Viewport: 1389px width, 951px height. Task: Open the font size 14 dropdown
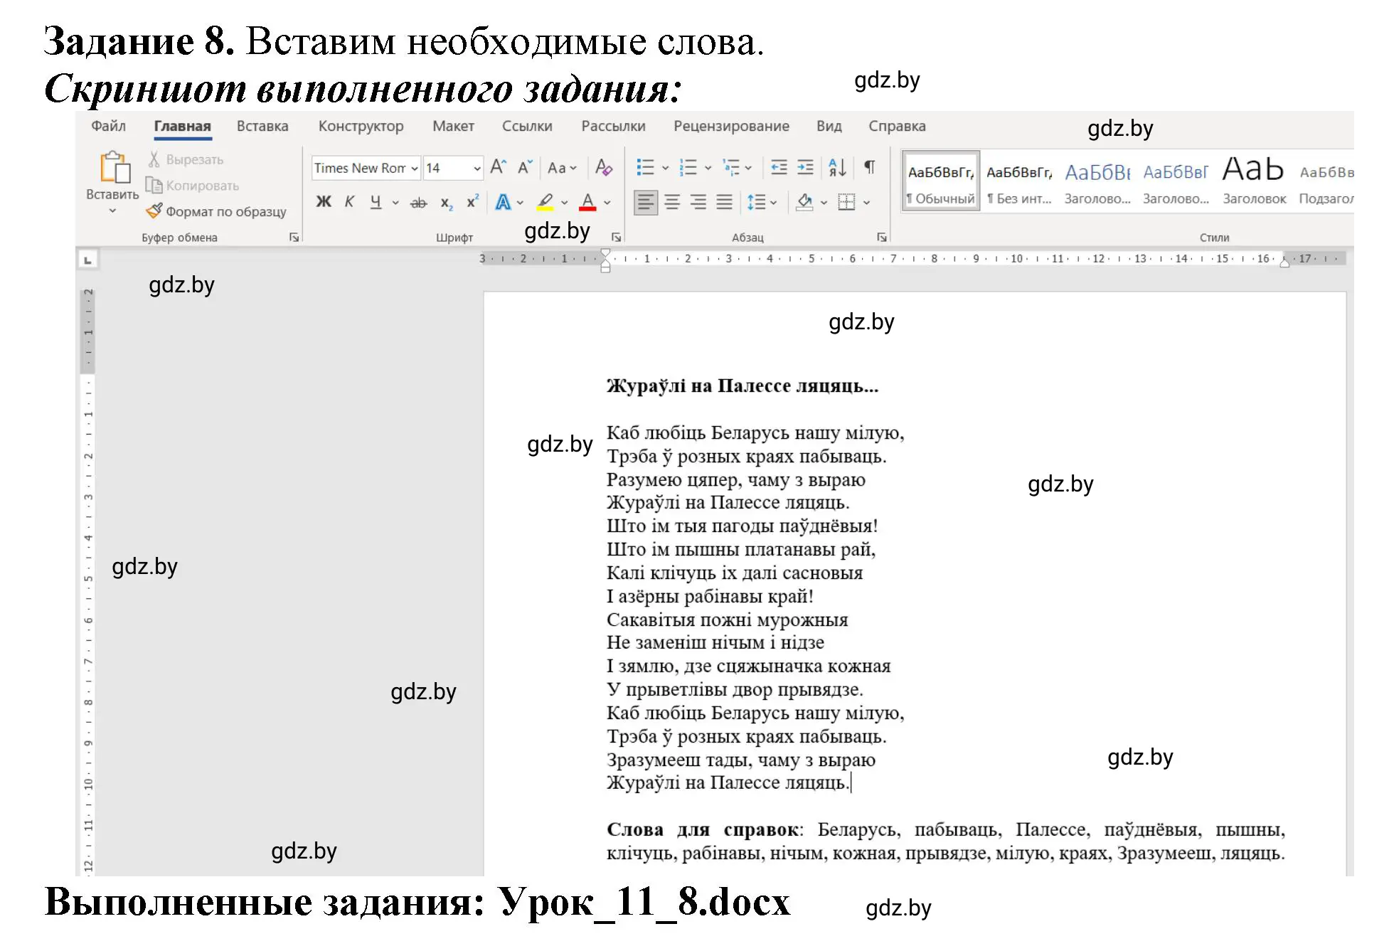tap(477, 169)
